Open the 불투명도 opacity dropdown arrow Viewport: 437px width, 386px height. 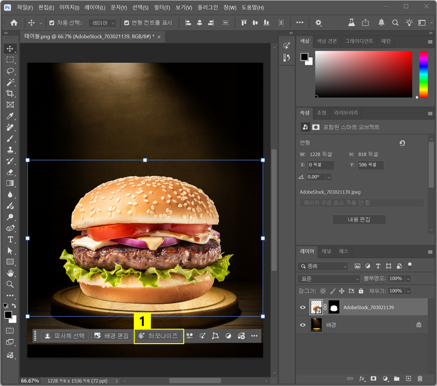[408, 279]
